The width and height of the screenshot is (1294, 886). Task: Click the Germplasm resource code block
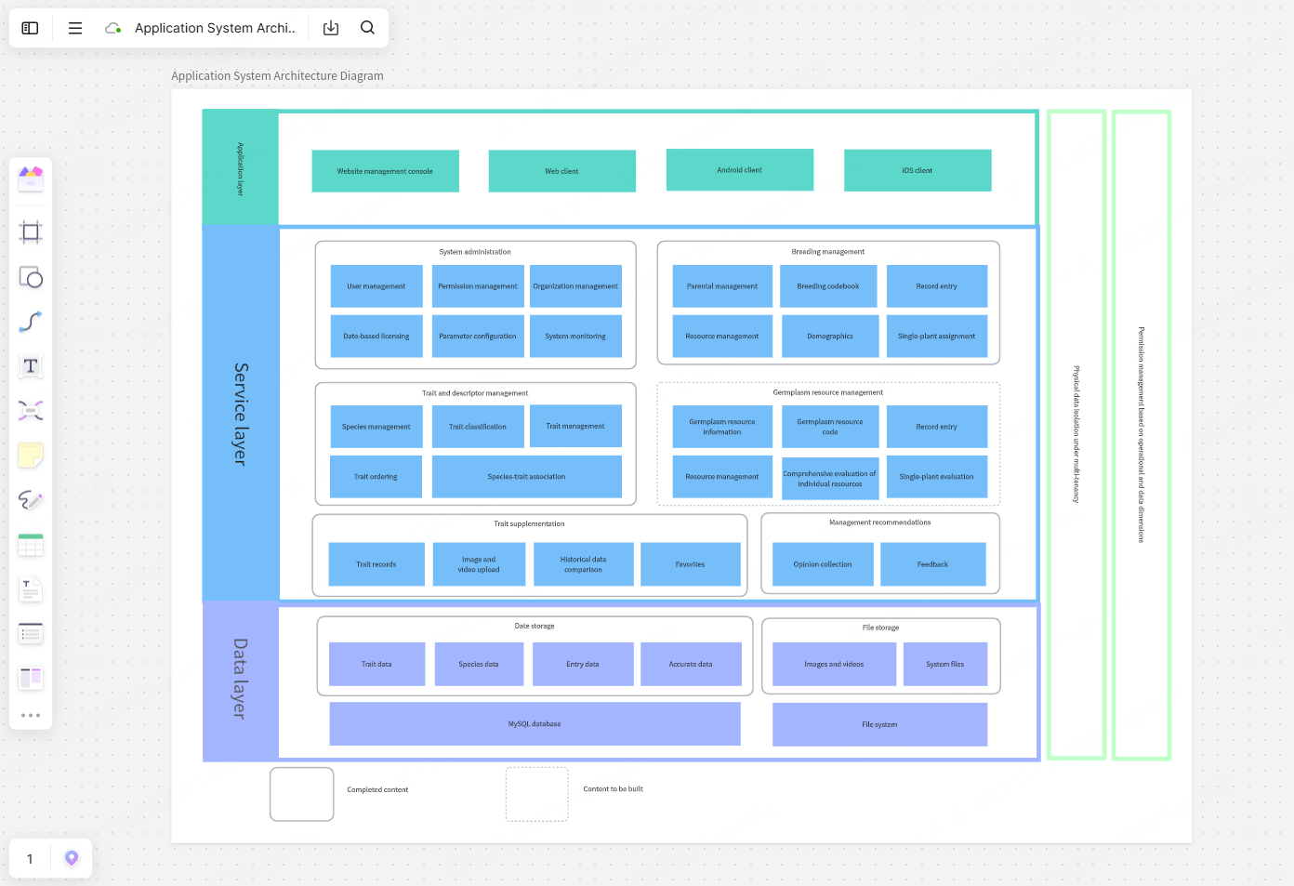click(x=830, y=427)
